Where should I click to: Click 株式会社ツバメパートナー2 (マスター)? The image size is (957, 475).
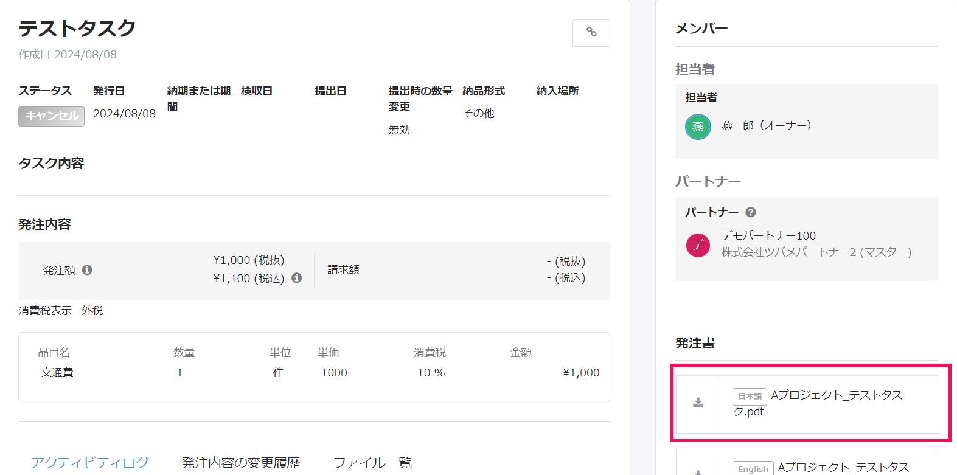tap(816, 252)
